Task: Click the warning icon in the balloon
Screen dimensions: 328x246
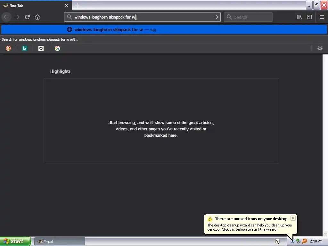Action: 210,219
